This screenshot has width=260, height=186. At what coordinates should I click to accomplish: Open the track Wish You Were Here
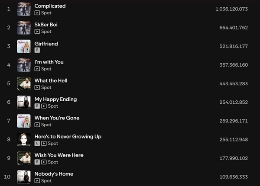pos(59,155)
